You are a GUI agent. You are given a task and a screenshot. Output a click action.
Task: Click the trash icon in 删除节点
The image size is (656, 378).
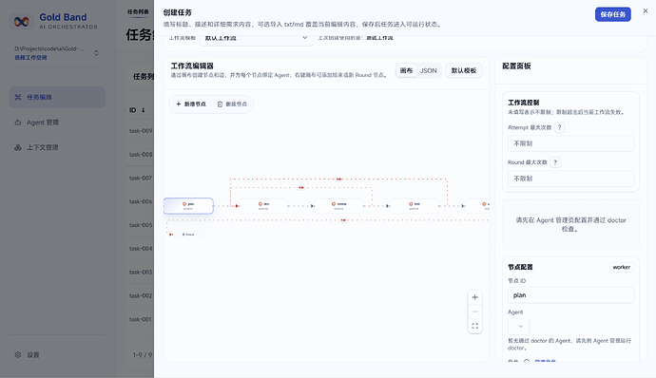[x=220, y=104]
